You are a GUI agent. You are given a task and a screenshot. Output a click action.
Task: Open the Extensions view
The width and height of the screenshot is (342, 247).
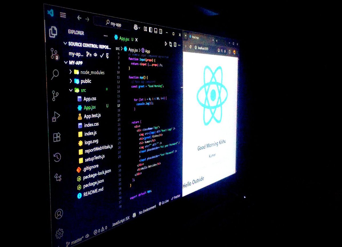click(x=57, y=137)
